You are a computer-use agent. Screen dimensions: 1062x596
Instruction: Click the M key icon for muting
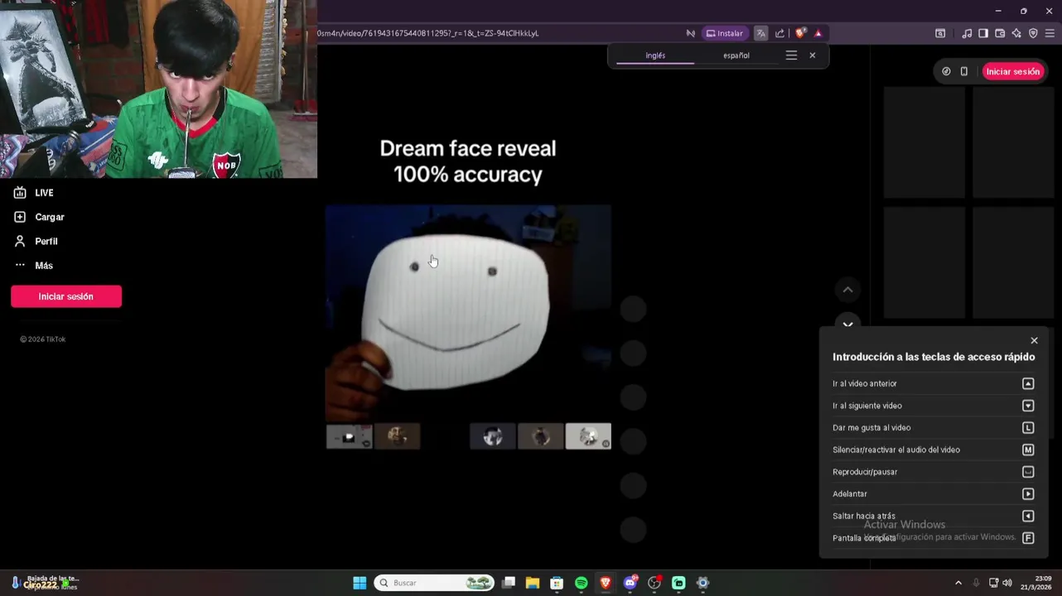[1028, 449]
